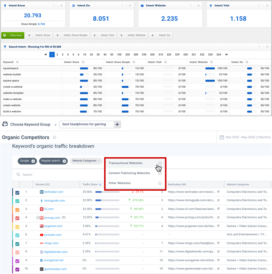The height and width of the screenshot is (274, 272).
Task: Toggle checkbox for tomsguide.com row
Action: (17, 201)
